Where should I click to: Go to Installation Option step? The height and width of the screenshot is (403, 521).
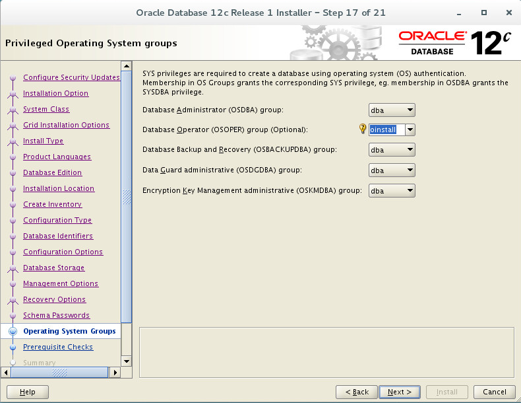coord(55,93)
